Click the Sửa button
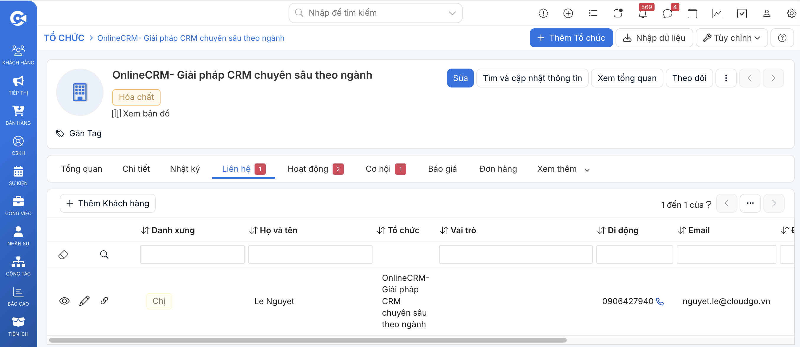 pyautogui.click(x=460, y=78)
